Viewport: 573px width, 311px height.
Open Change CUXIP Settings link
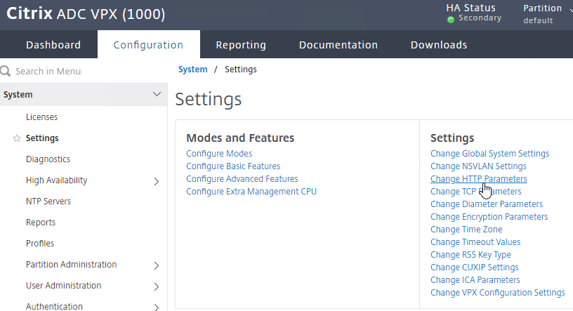click(x=474, y=267)
